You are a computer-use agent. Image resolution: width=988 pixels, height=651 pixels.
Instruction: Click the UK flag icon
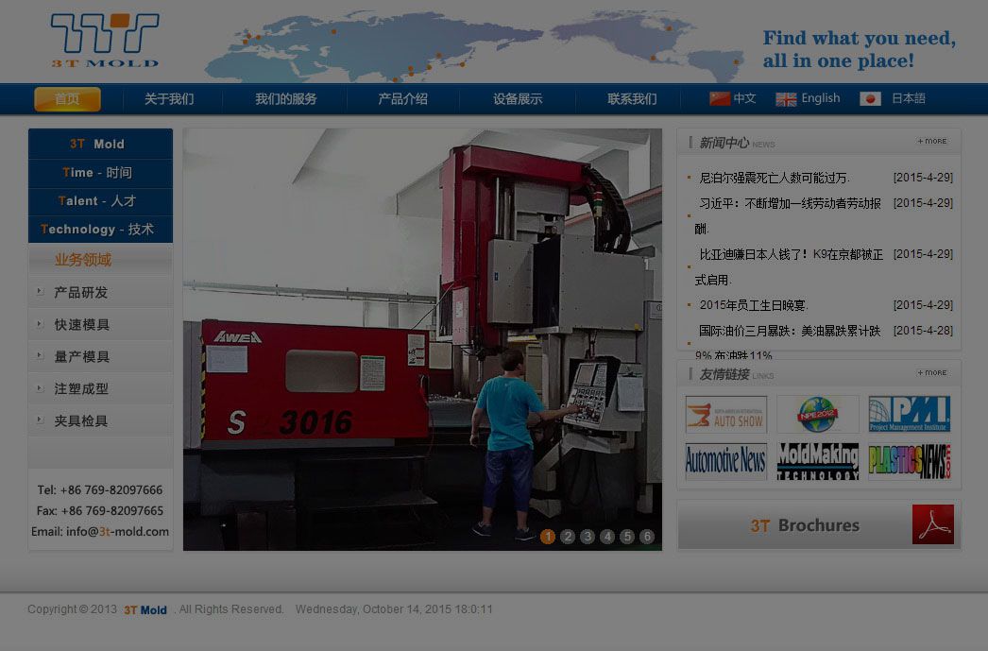tap(786, 99)
